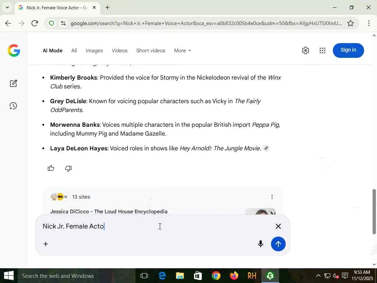Open a new browser tab
Viewport: 377px width, 283px height.
[x=108, y=7]
